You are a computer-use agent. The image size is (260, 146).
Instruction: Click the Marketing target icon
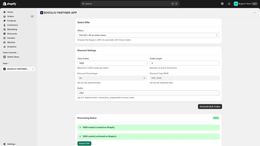(5, 29)
